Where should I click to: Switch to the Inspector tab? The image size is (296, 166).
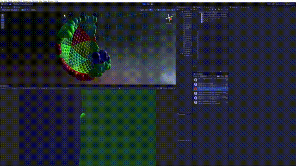[x=234, y=7]
